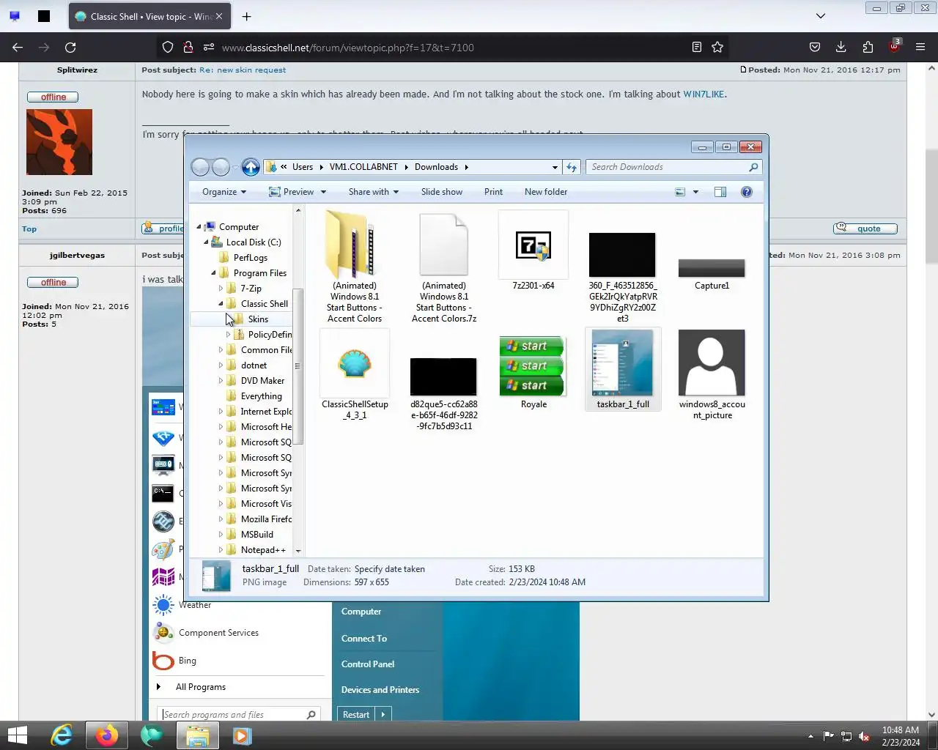Expand the PolicyDefinitions tree folder
The height and width of the screenshot is (750, 938).
point(228,335)
